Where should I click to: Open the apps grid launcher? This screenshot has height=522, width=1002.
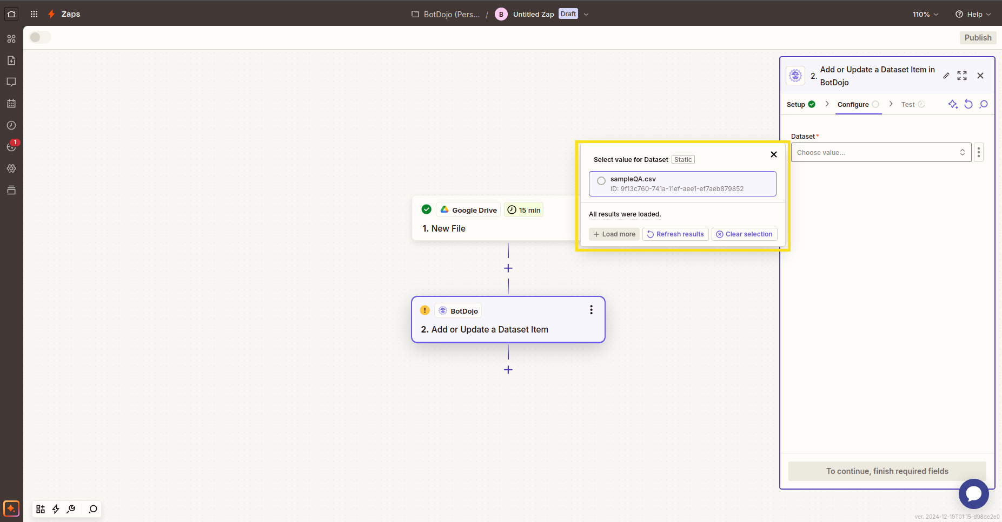tap(34, 14)
